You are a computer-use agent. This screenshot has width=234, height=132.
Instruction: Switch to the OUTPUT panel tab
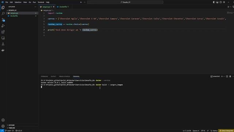(x=53, y=77)
